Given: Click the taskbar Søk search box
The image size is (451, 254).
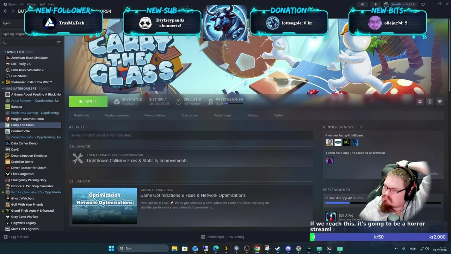Looking at the screenshot, I should (143, 248).
